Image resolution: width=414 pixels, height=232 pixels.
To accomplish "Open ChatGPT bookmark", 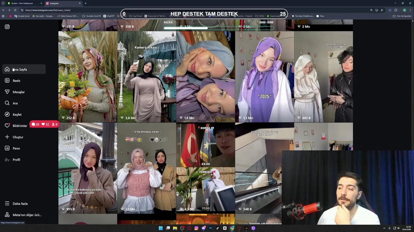I will click(109, 16).
